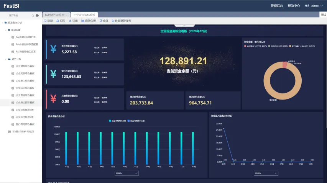
Task: Open the 自助分析 self-service analysis chart icon
Action: 82,21
